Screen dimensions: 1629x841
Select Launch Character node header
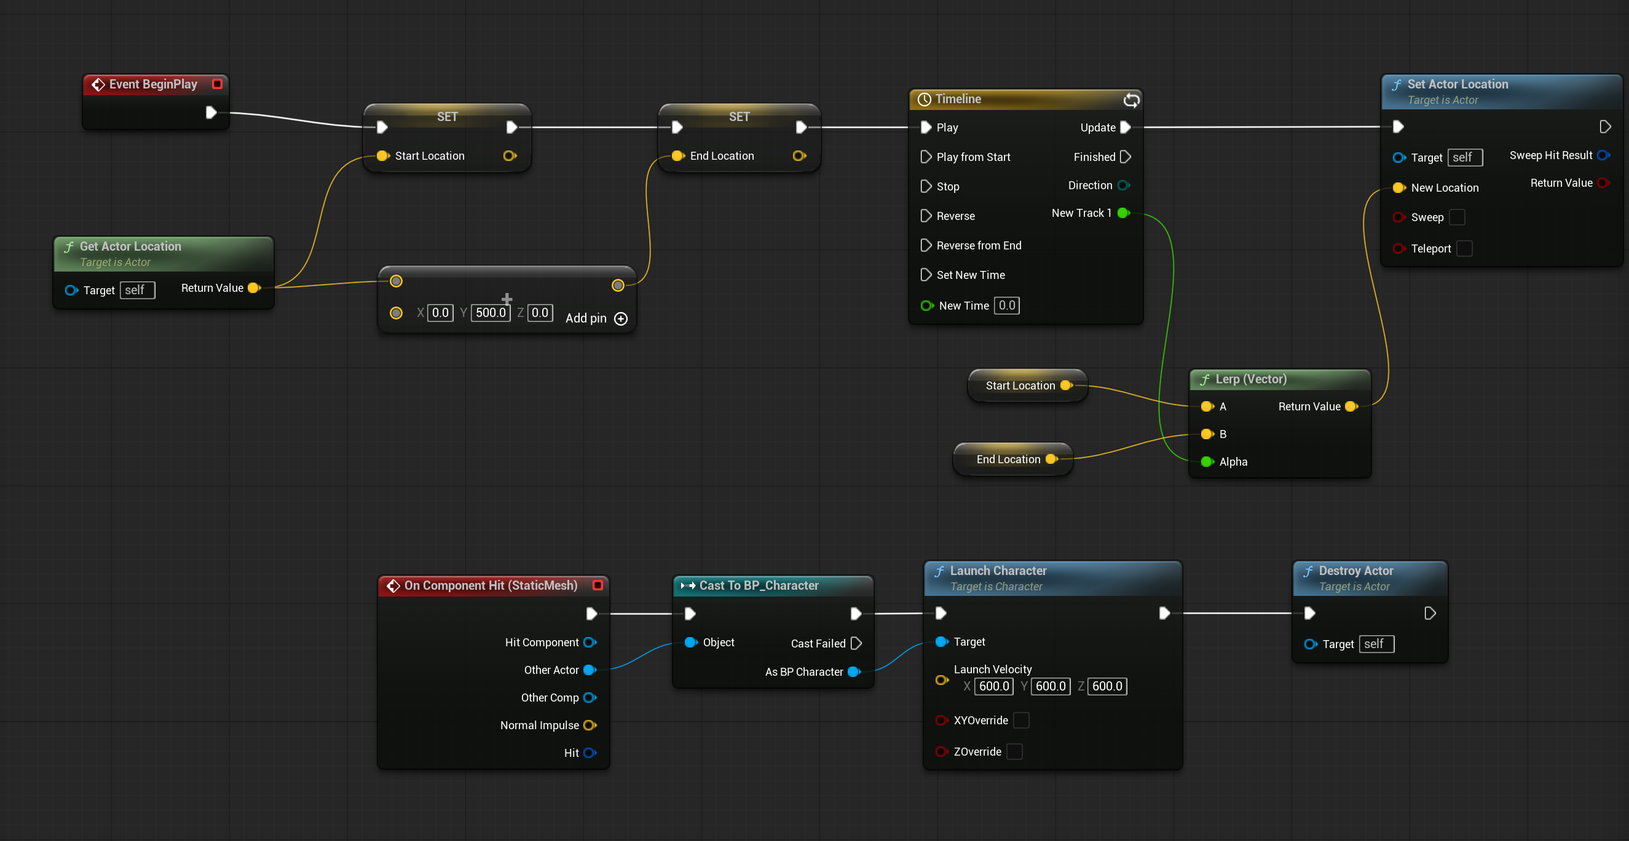pos(1052,578)
